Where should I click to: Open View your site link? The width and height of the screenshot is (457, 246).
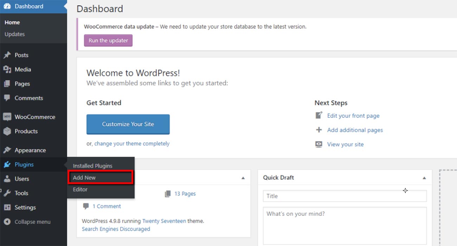point(346,144)
